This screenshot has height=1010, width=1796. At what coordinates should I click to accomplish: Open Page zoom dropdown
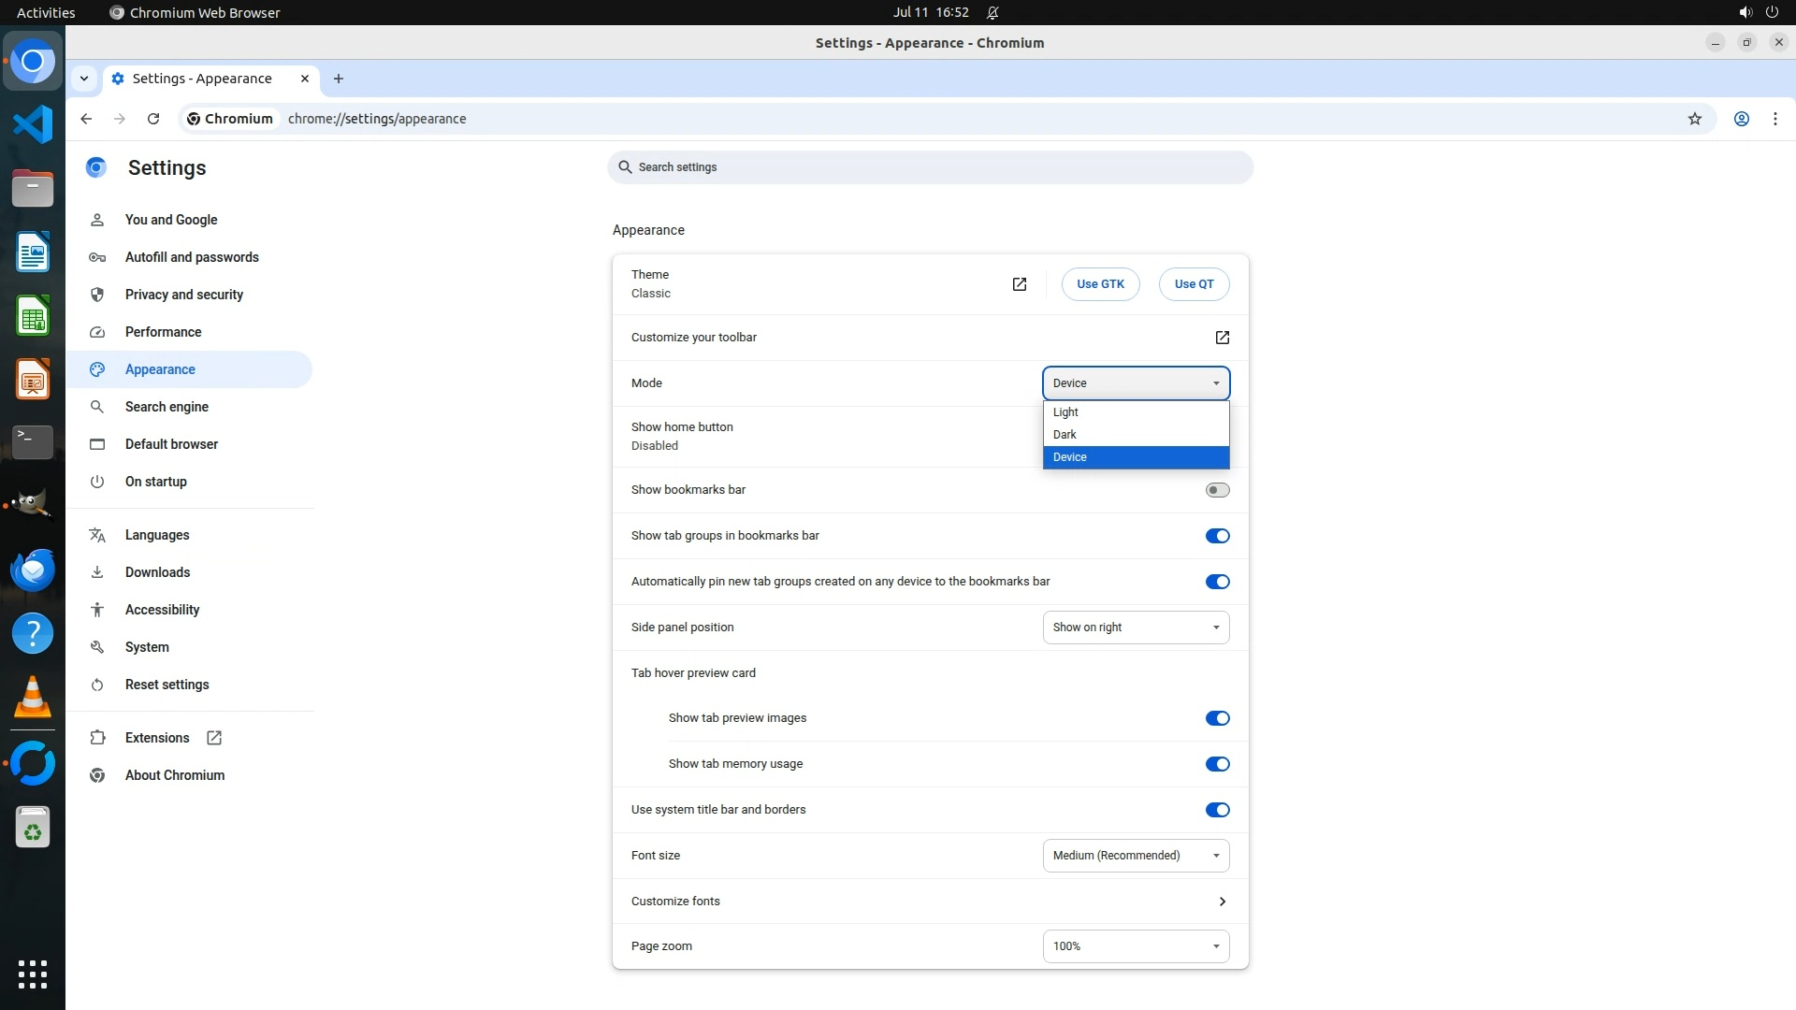pyautogui.click(x=1136, y=946)
